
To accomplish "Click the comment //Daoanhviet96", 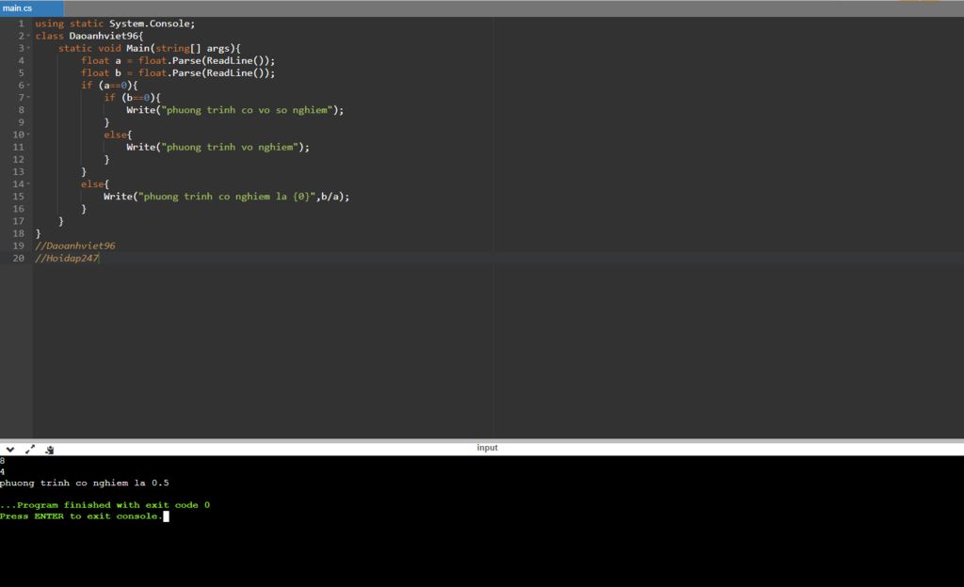I will (75, 246).
